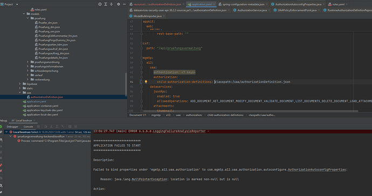Click project tree vertical scrollbar

(x=126, y=84)
